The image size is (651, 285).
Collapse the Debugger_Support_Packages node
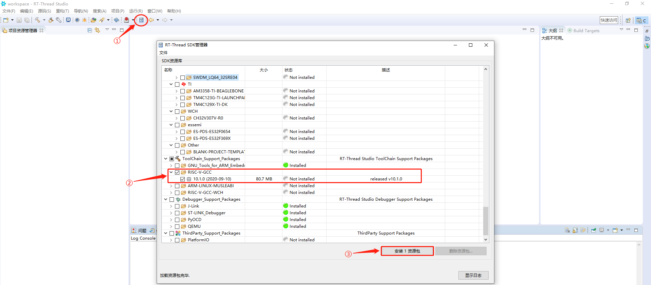(x=166, y=199)
